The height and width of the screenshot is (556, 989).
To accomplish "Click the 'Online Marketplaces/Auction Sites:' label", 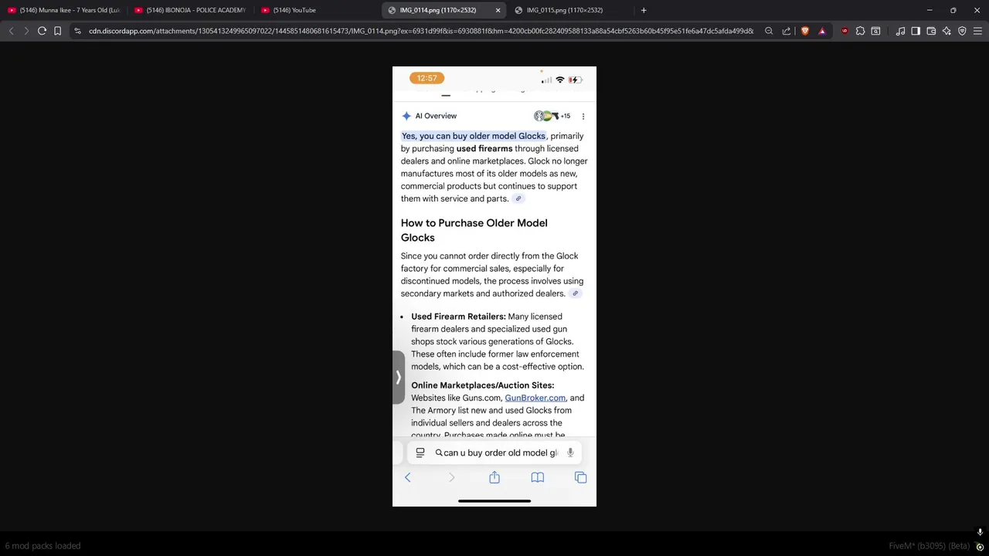I will click(482, 385).
